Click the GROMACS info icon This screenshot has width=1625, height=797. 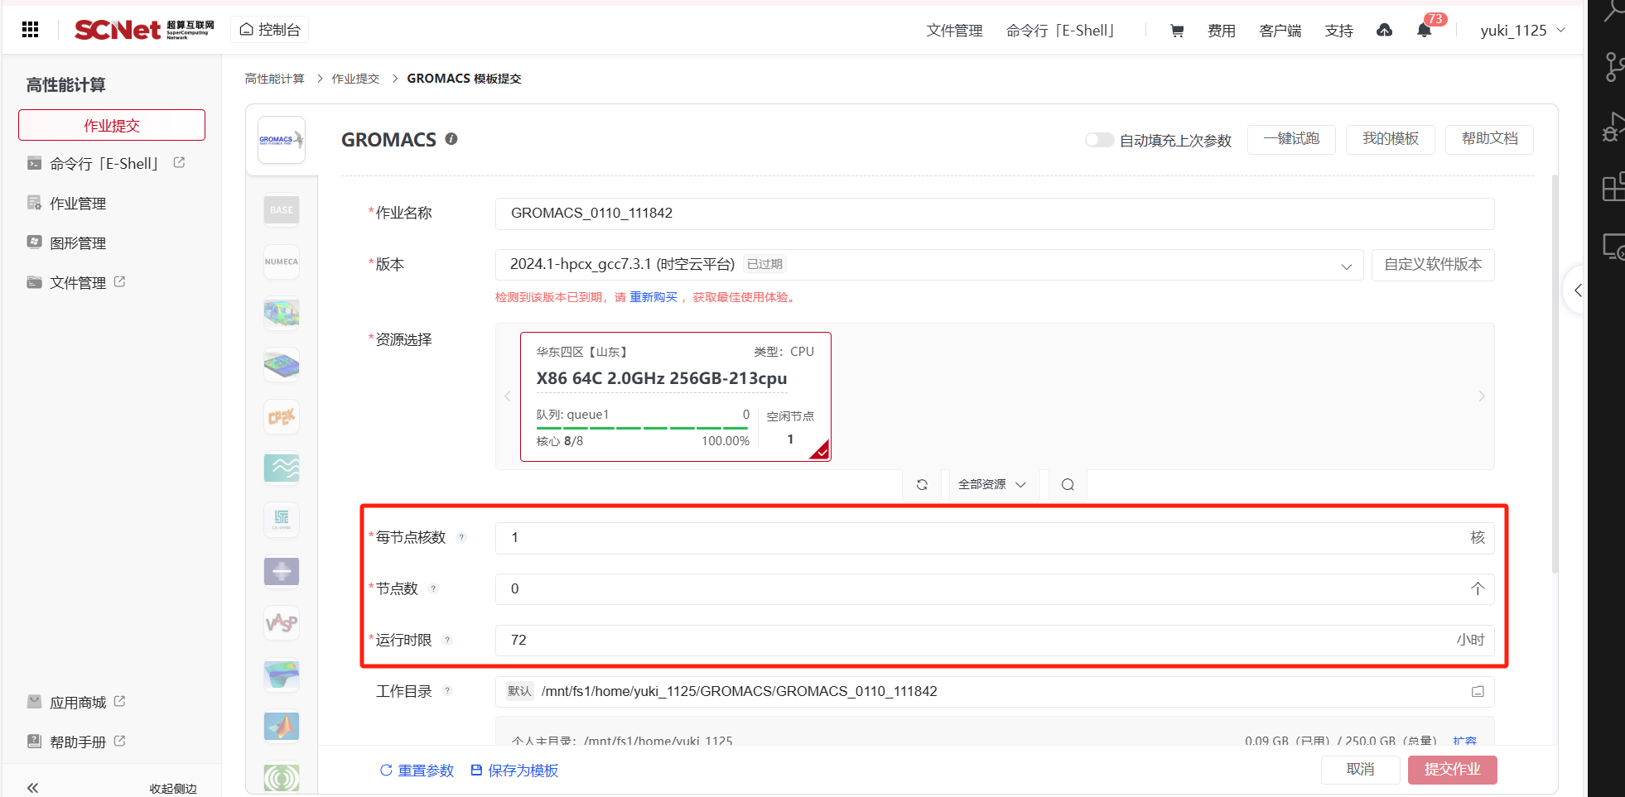coord(451,139)
